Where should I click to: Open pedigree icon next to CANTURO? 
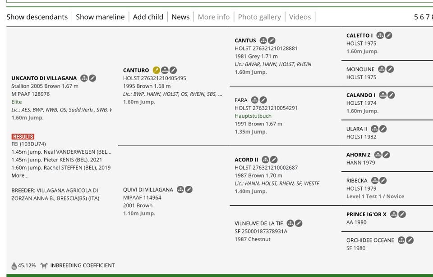coord(165,70)
